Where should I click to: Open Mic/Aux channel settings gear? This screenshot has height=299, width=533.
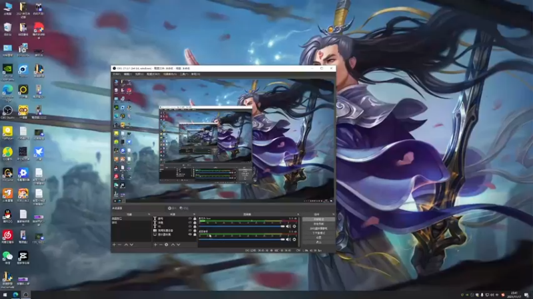tap(294, 226)
